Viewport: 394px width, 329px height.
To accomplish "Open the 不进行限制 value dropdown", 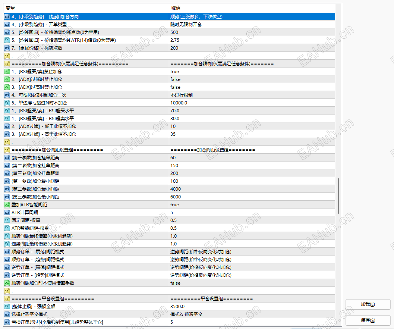I will (252, 95).
